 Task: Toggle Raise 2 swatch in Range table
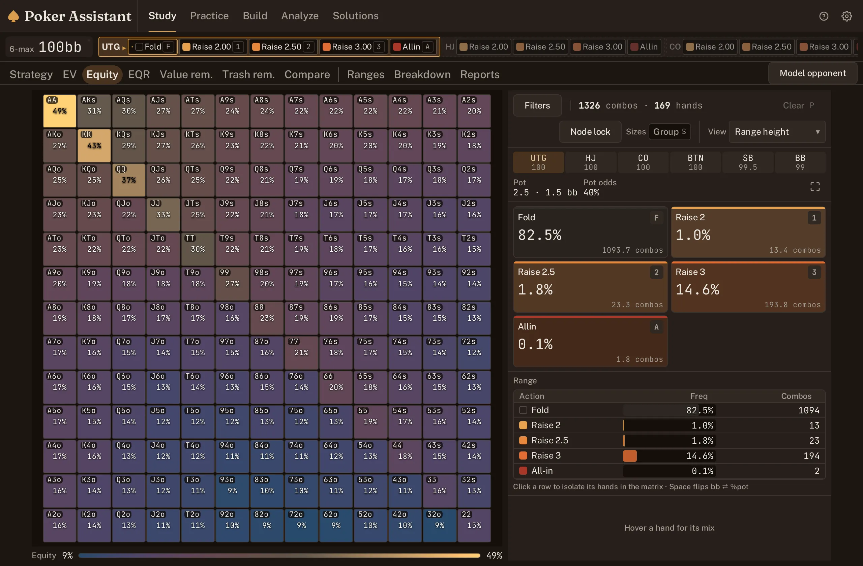tap(523, 425)
